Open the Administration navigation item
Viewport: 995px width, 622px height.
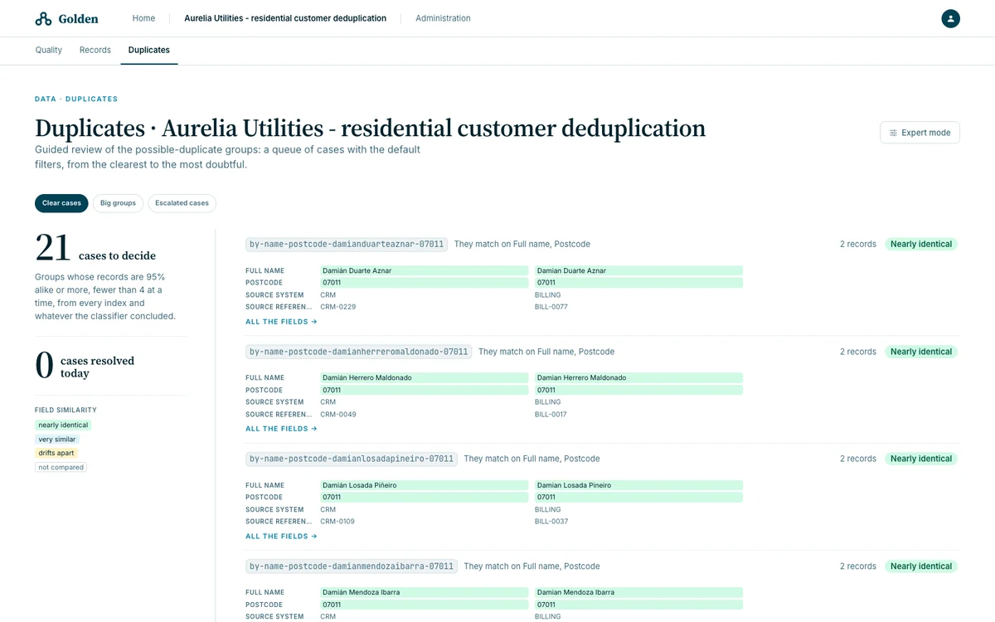point(443,18)
